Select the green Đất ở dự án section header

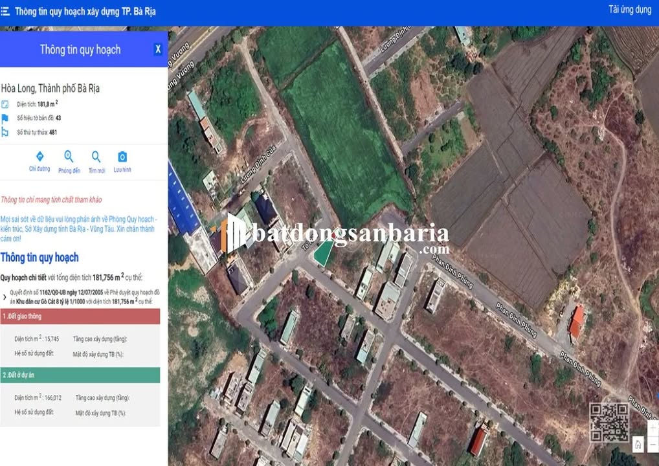click(x=80, y=375)
